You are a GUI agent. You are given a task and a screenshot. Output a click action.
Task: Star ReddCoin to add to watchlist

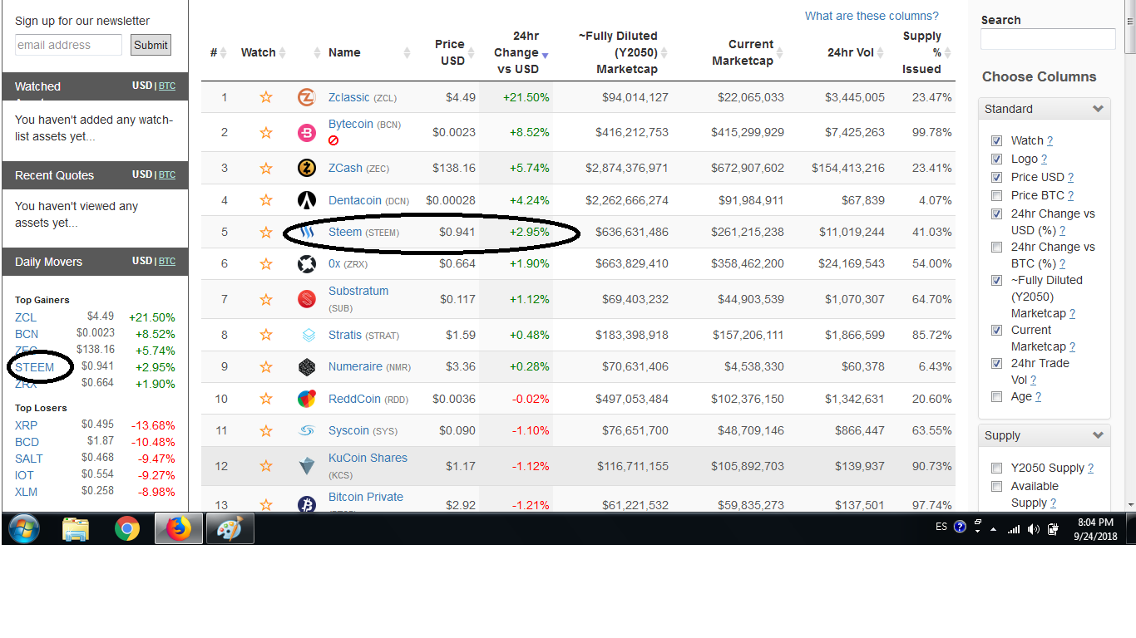coord(266,399)
